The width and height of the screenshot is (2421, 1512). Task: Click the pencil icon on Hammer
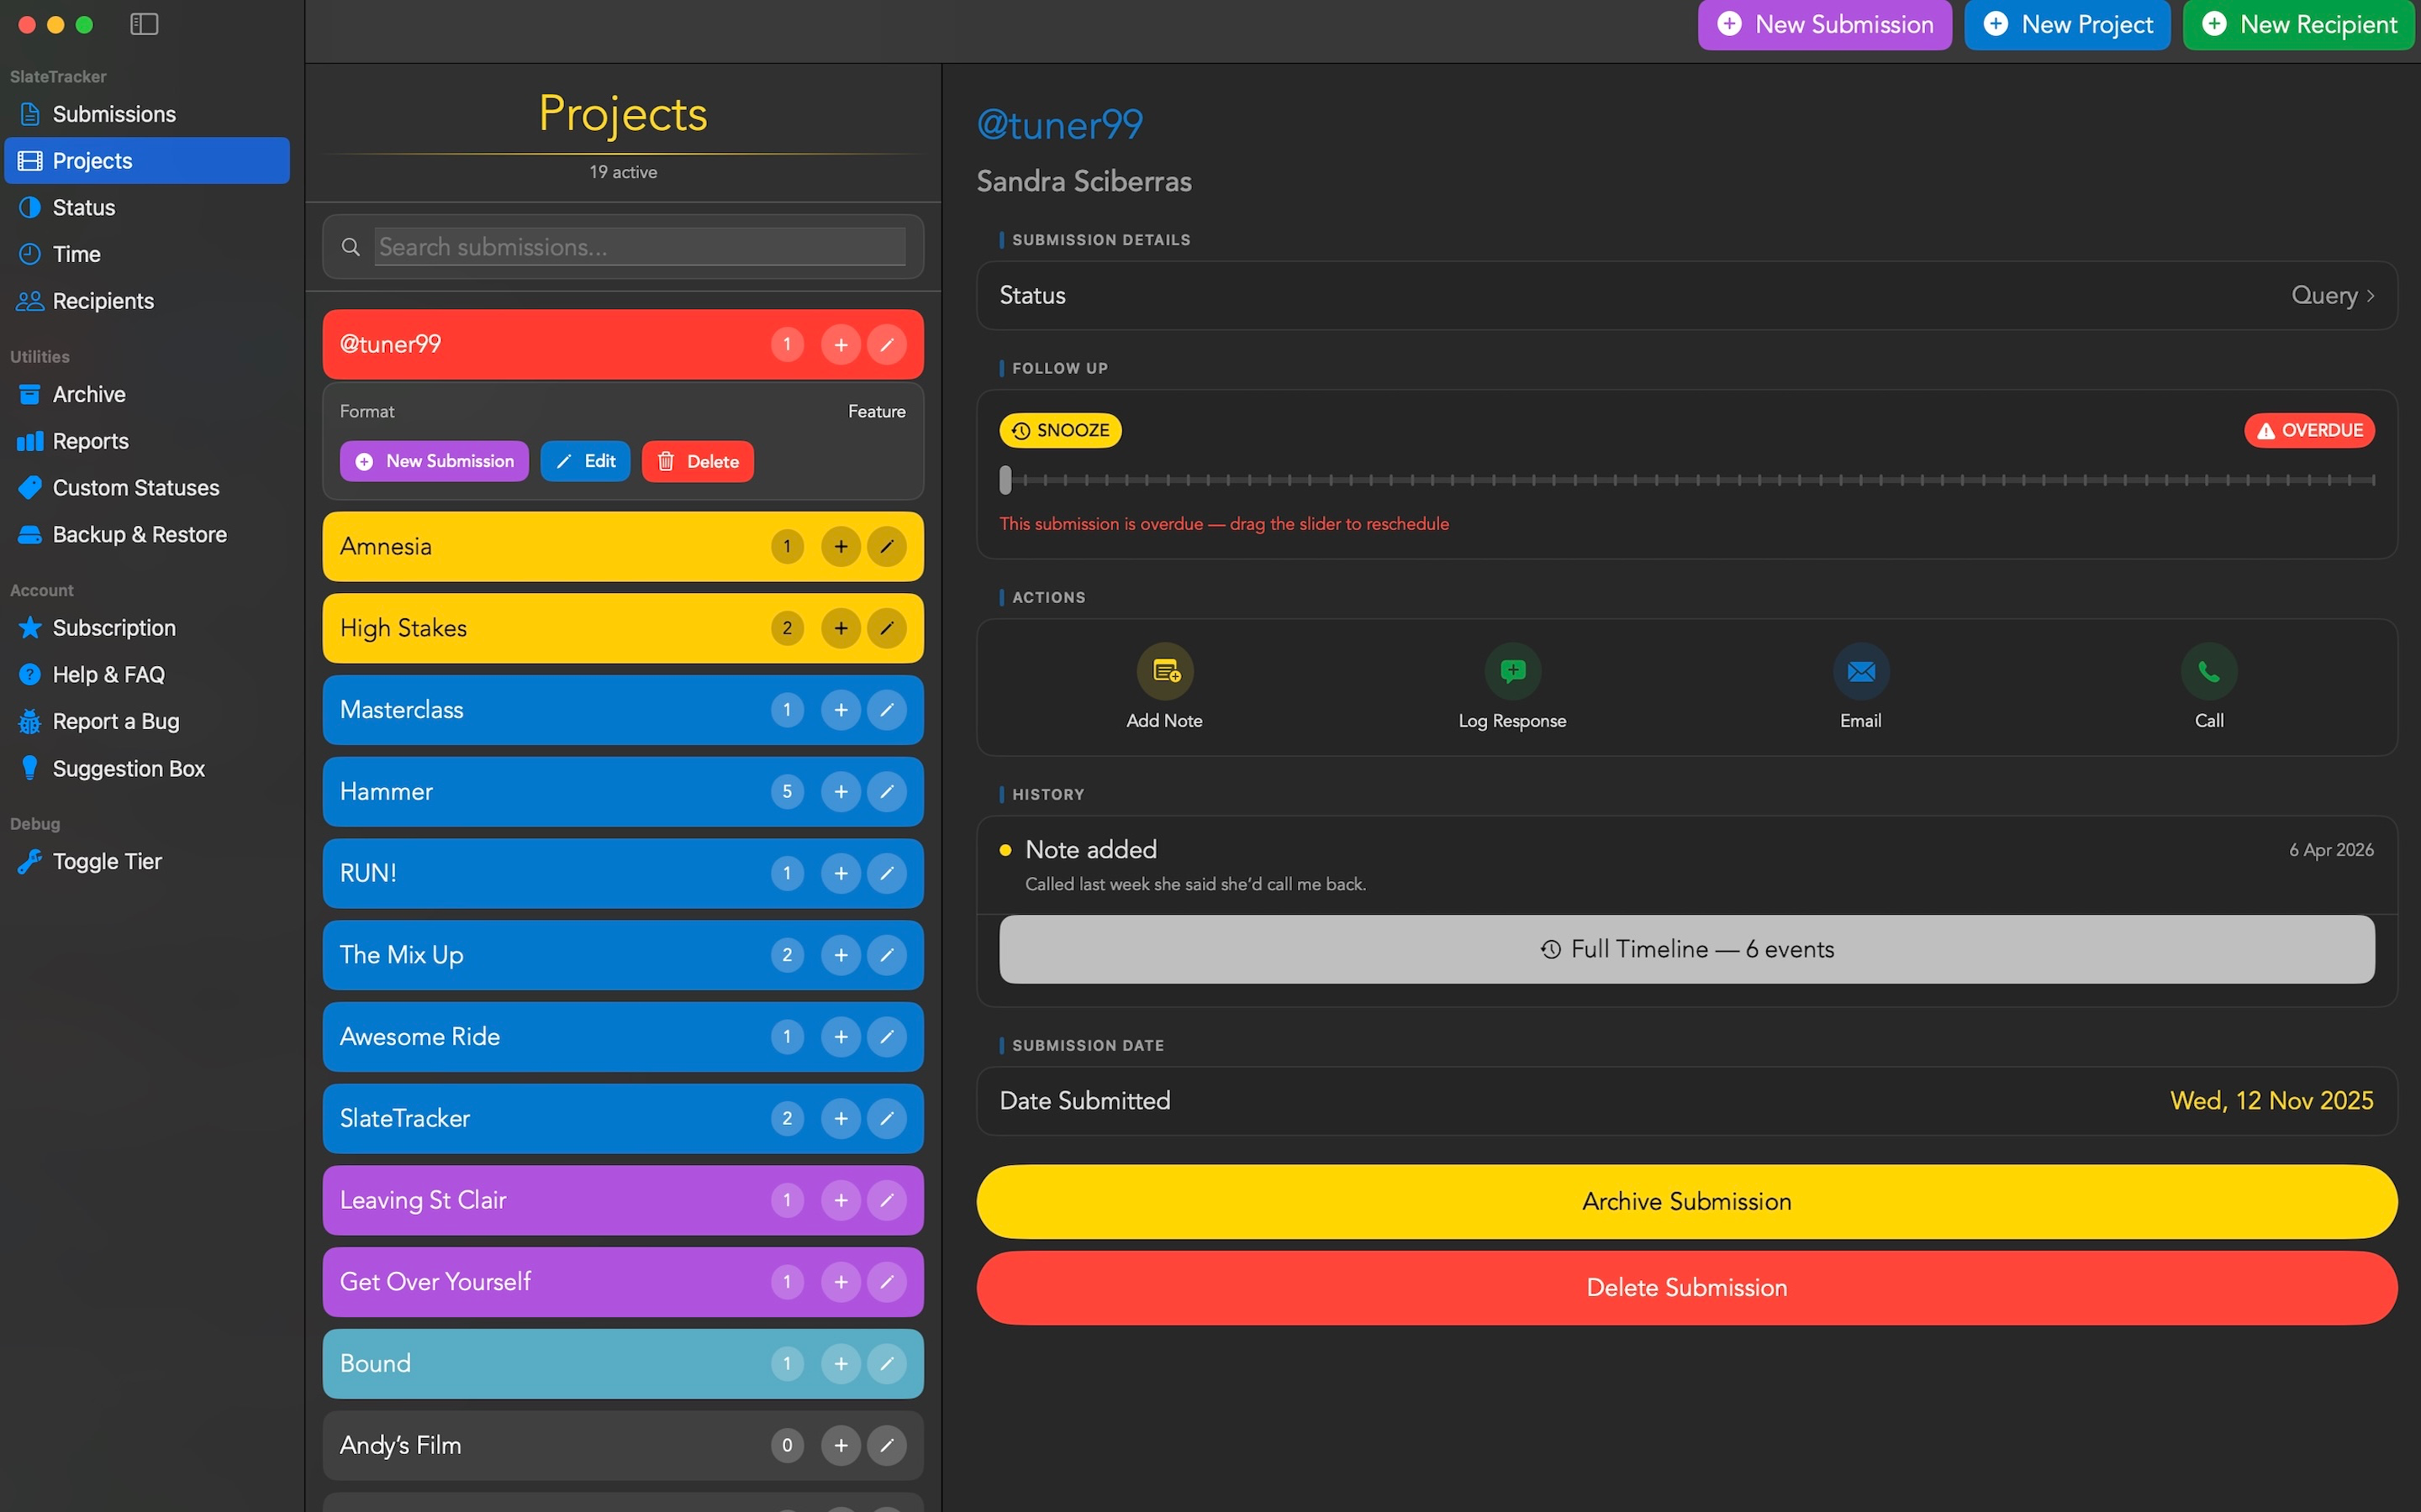point(886,792)
